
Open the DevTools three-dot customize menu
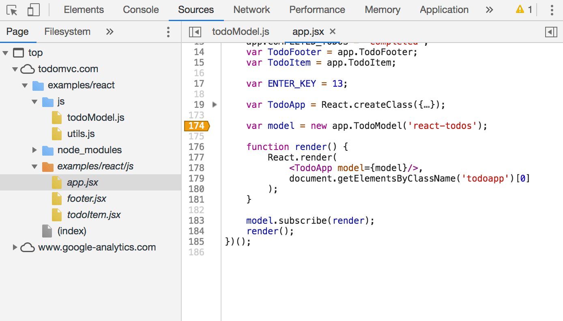(x=552, y=10)
